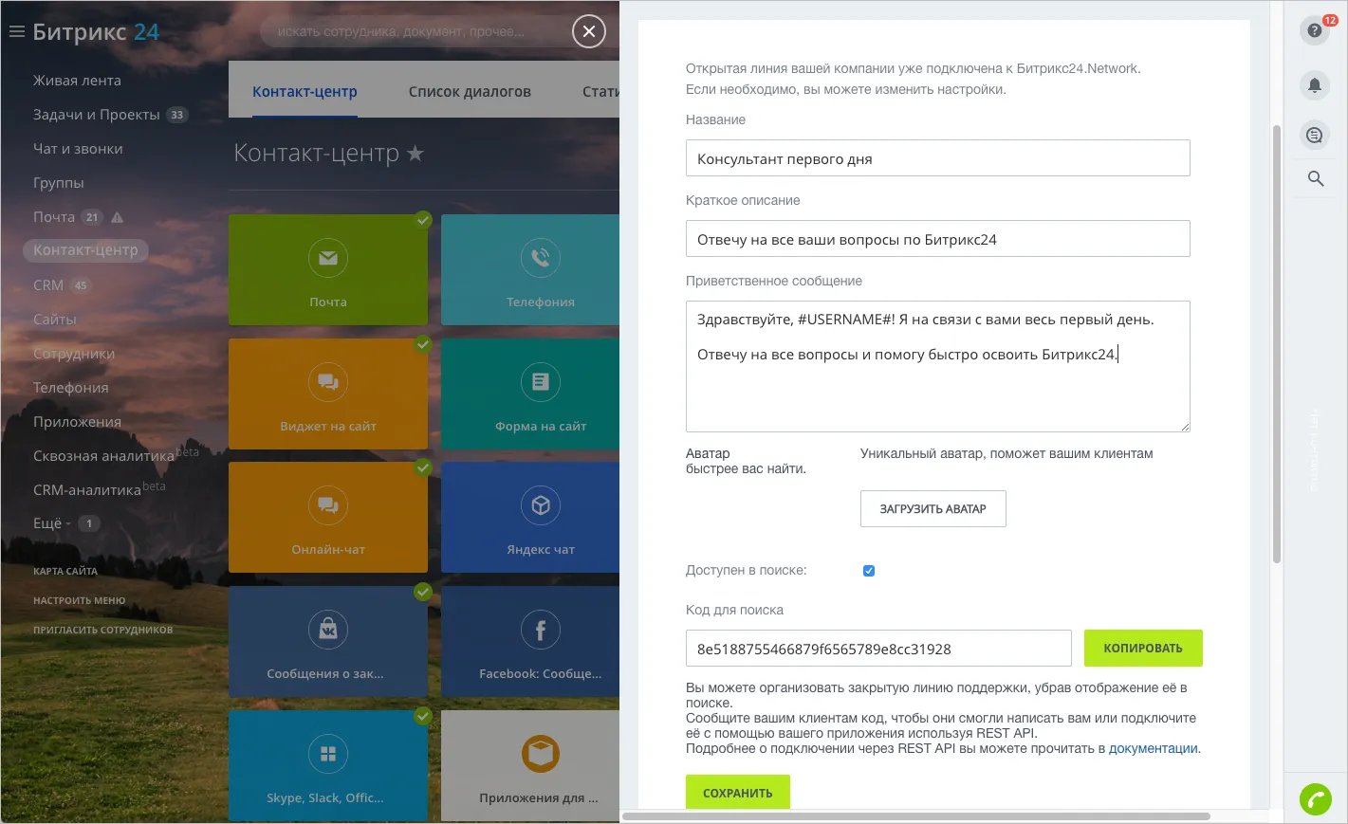This screenshot has width=1348, height=824.
Task: Click the horizontal scrollbar at the bottom
Action: [916, 816]
